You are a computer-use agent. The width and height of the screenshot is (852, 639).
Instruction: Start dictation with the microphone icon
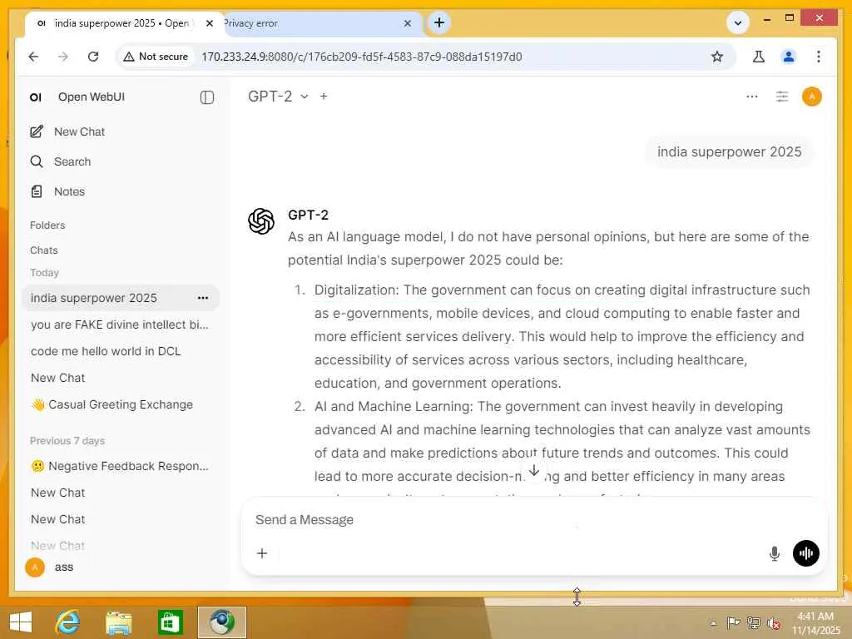(775, 553)
